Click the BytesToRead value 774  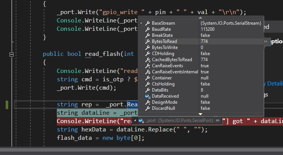point(204,41)
